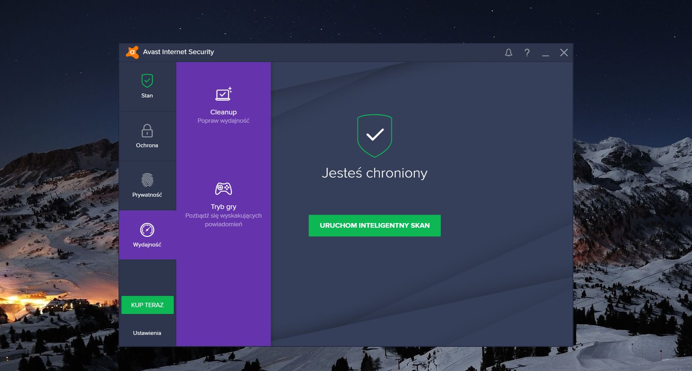
Task: Select the Stan shield tab in the sidebar
Action: [x=147, y=87]
